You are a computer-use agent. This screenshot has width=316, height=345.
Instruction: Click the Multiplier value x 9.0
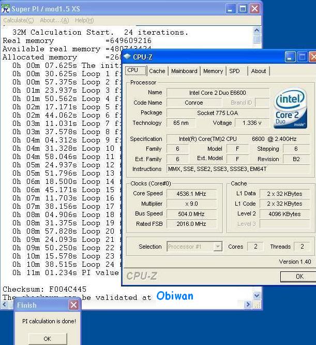191,204
